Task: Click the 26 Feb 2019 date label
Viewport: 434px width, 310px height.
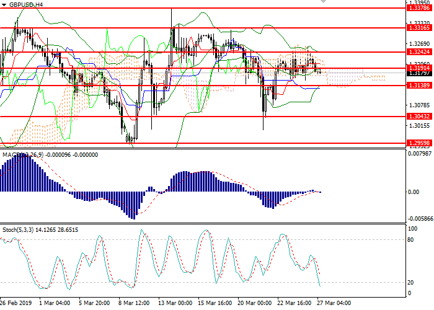Action: click(15, 303)
